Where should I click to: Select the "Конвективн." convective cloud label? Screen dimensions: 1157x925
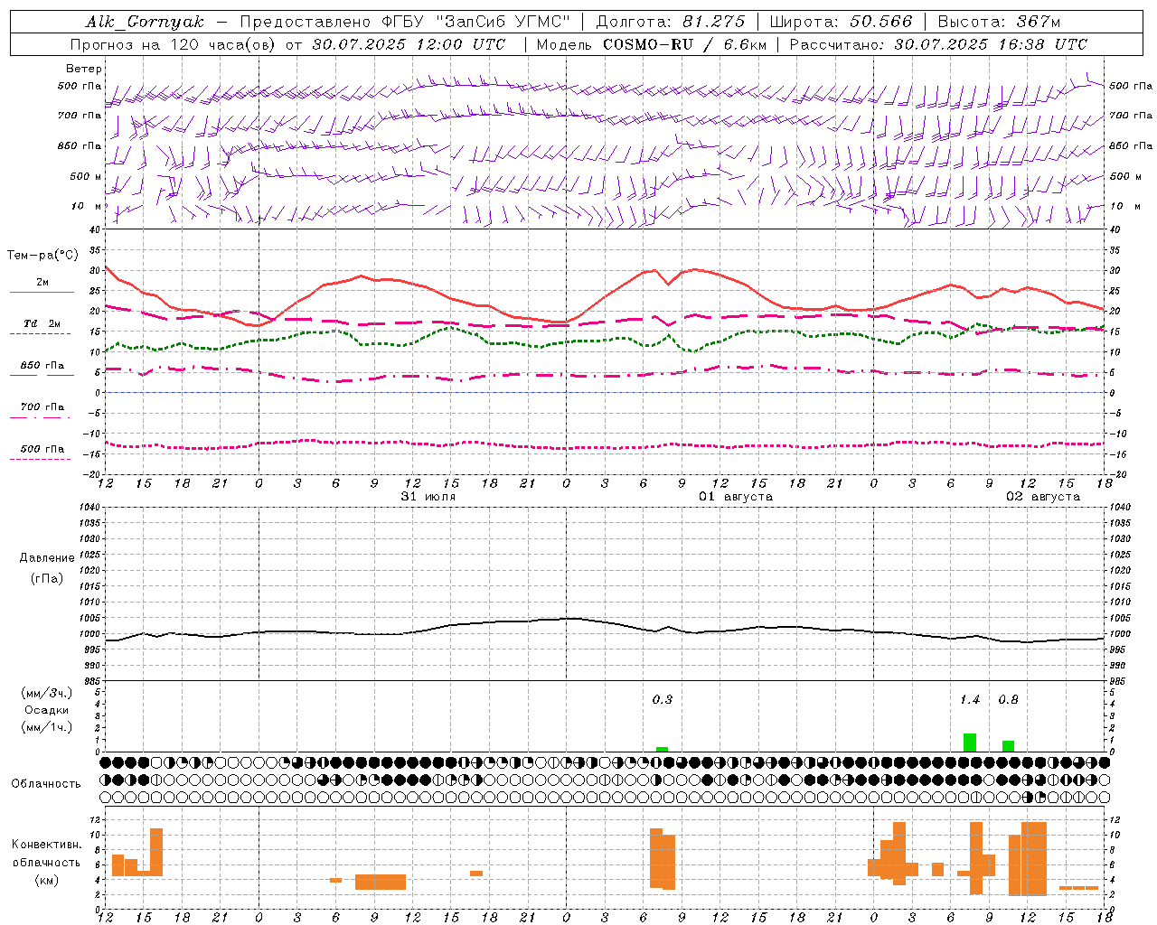click(46, 845)
